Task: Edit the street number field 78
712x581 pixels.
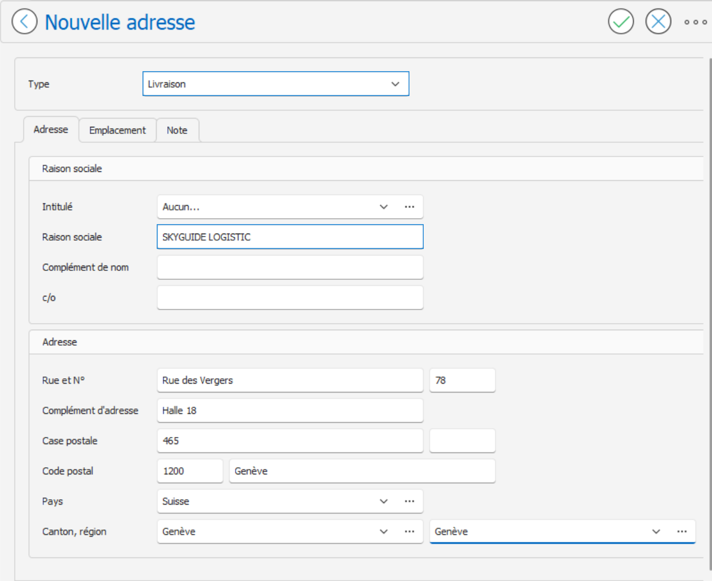Action: [462, 381]
